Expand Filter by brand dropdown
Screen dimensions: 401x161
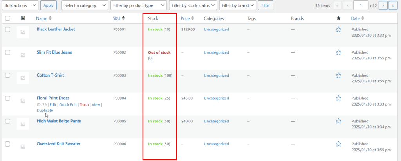pos(238,5)
